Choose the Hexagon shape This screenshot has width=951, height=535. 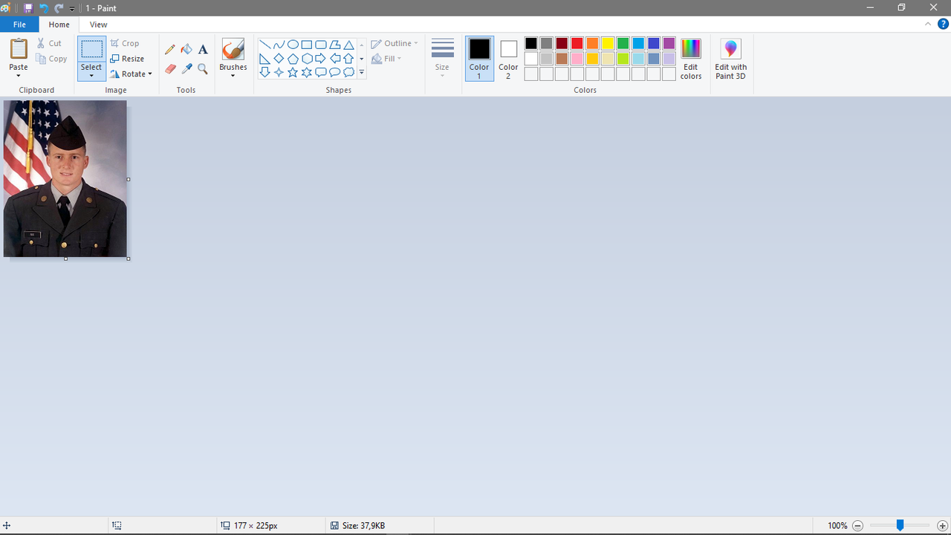(307, 59)
